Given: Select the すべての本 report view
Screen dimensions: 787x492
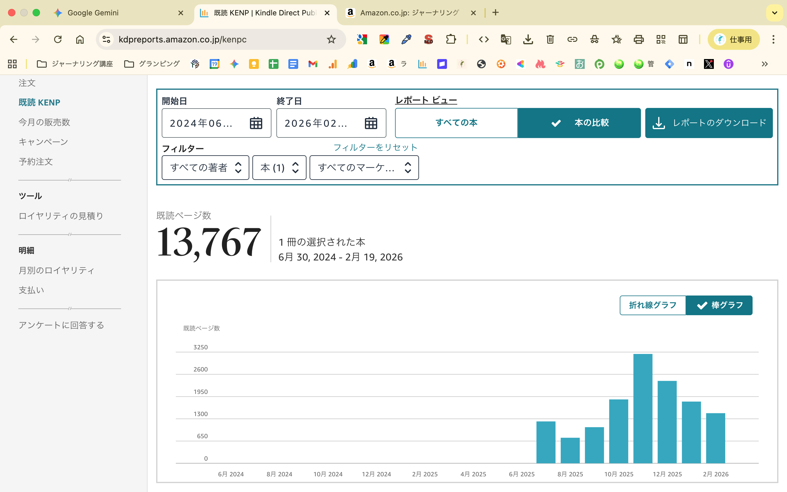Looking at the screenshot, I should click(456, 123).
